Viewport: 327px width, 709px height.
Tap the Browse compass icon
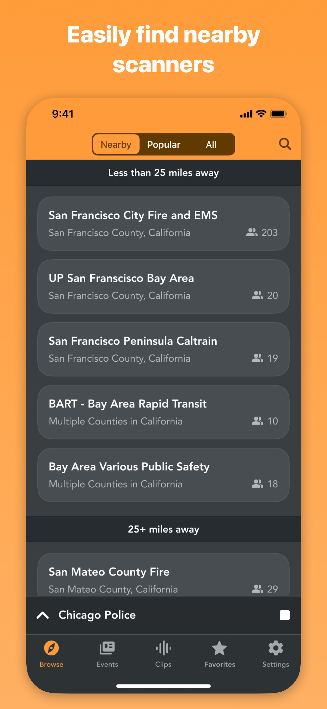point(51,648)
